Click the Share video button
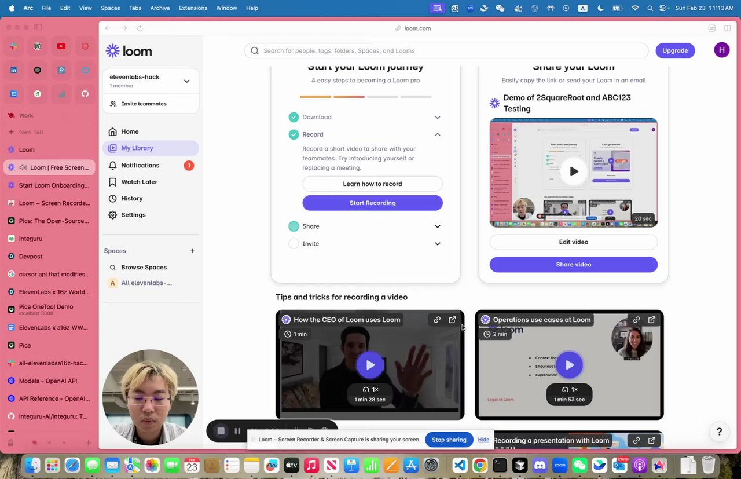 click(574, 265)
